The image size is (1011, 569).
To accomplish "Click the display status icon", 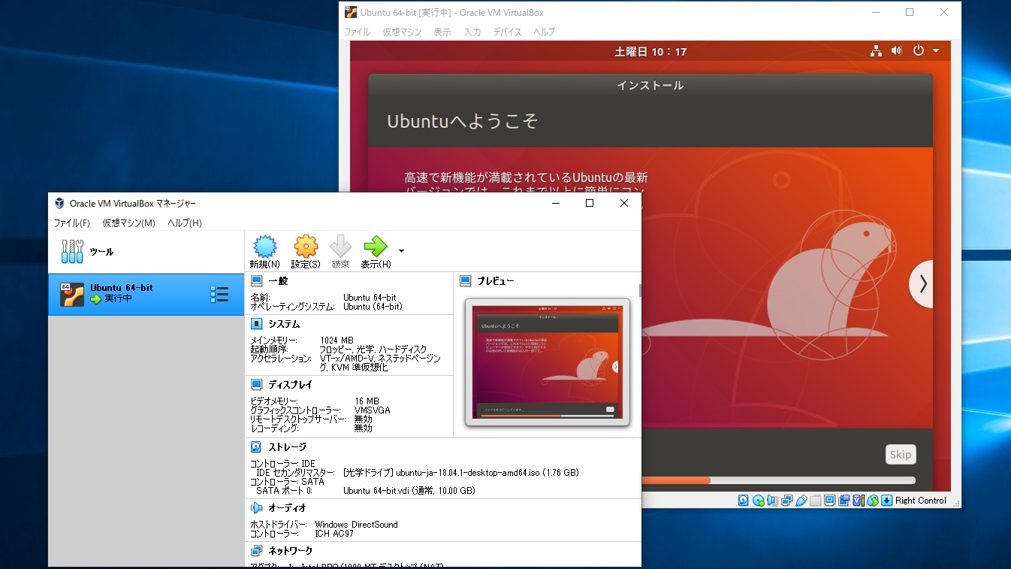I will pos(830,500).
